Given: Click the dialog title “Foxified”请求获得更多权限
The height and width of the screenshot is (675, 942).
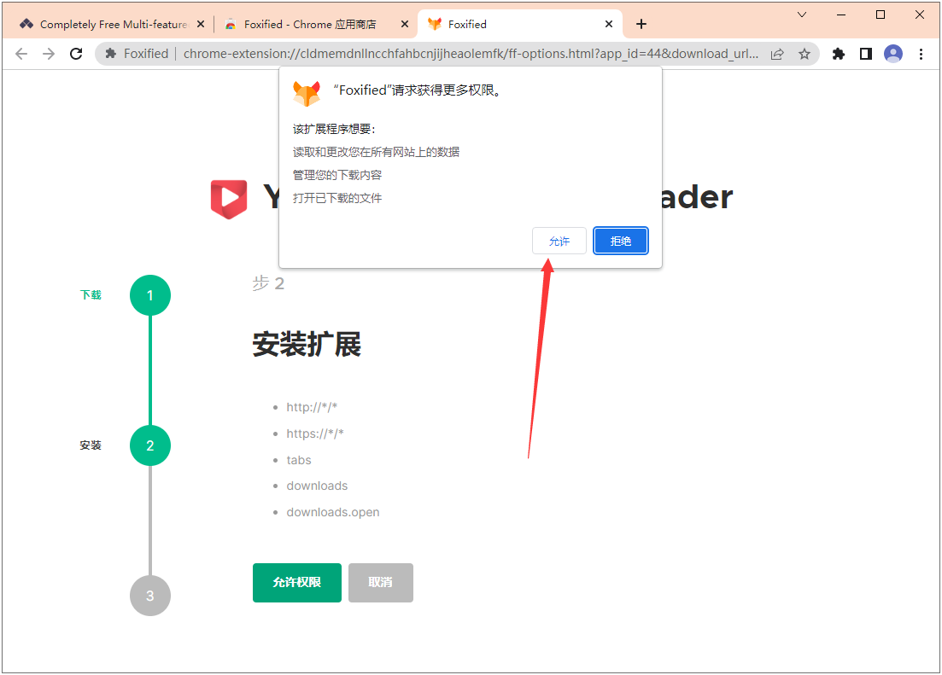Looking at the screenshot, I should 417,90.
